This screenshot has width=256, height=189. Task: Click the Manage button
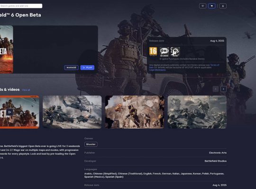(x=71, y=68)
